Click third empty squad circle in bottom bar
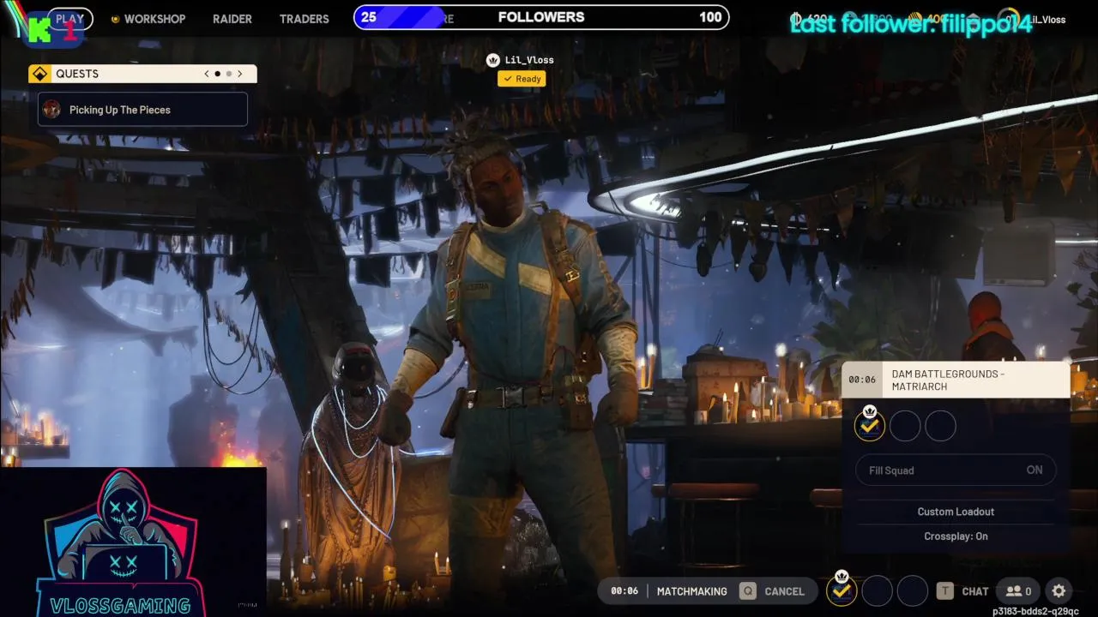This screenshot has height=617, width=1098. click(912, 590)
